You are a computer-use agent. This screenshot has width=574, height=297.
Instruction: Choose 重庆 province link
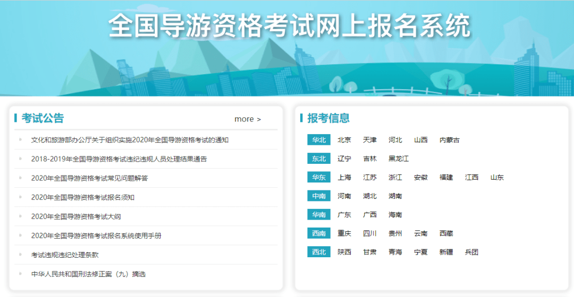click(x=344, y=233)
